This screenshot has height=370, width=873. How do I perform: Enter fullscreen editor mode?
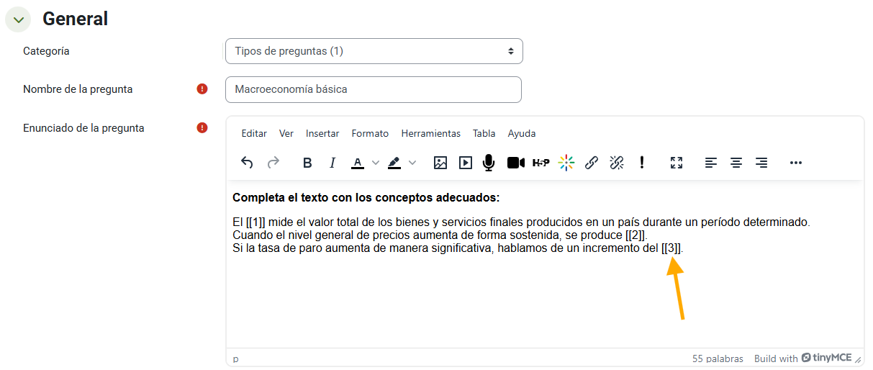pos(677,163)
